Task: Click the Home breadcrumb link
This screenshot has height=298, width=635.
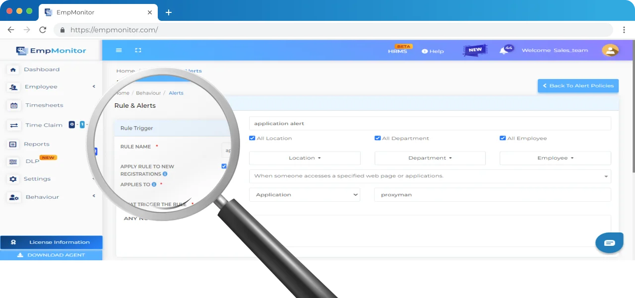Action: pyautogui.click(x=126, y=71)
